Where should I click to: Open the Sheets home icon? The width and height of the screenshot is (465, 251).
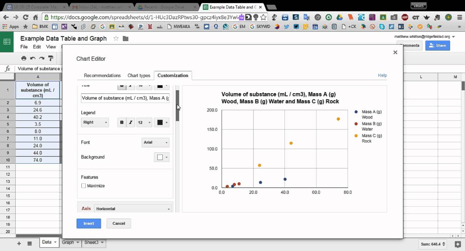[x=7, y=42]
